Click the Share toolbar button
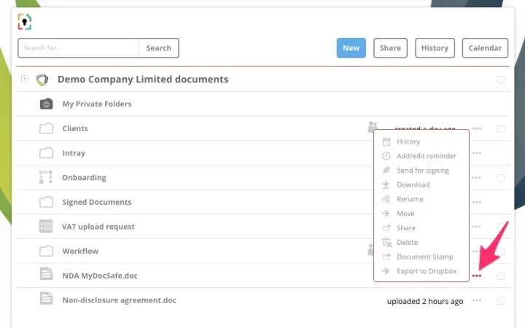 pyautogui.click(x=390, y=48)
